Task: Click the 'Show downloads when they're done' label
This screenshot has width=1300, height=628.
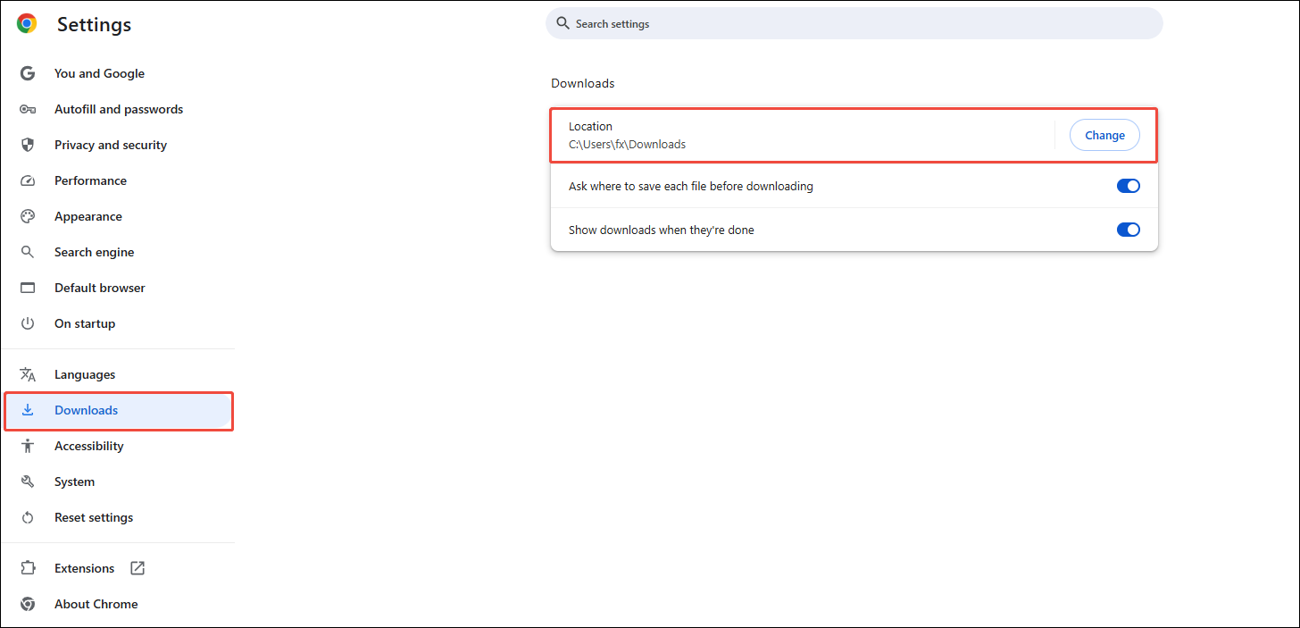Action: coord(661,230)
